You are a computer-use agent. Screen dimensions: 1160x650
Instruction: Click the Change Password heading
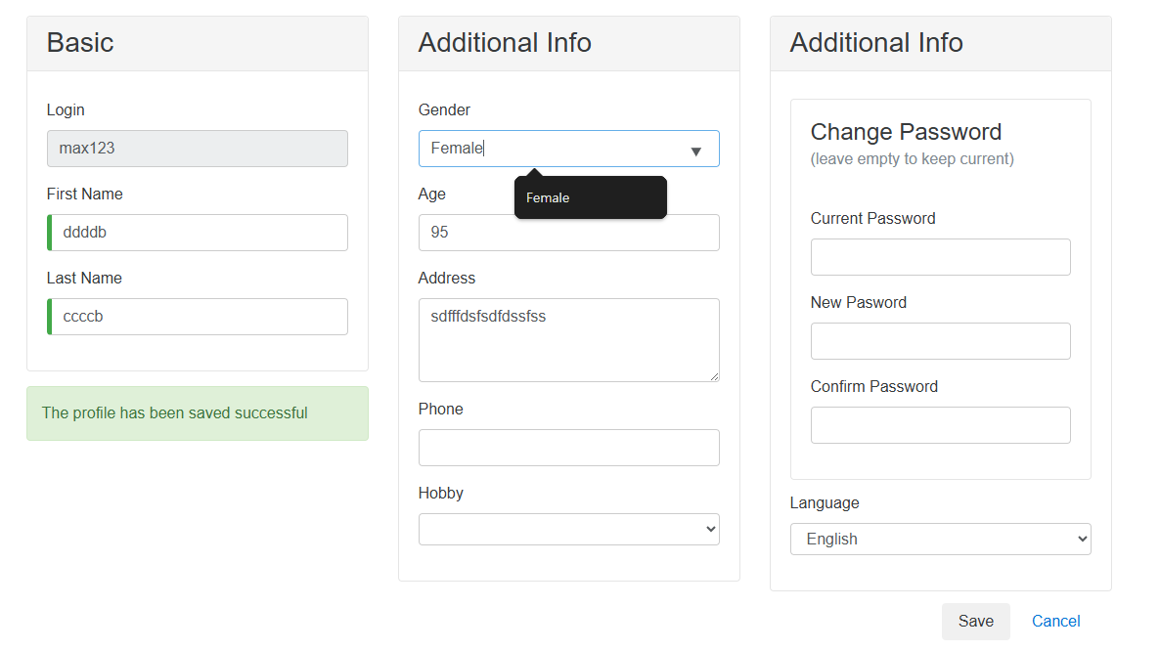pos(906,132)
